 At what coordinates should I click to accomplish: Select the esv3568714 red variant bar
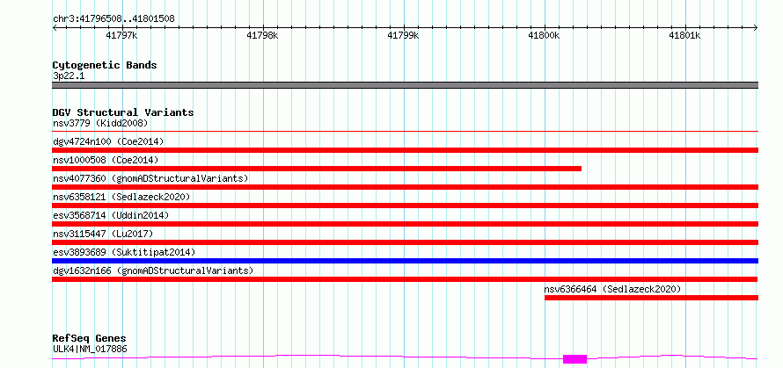[x=405, y=224]
